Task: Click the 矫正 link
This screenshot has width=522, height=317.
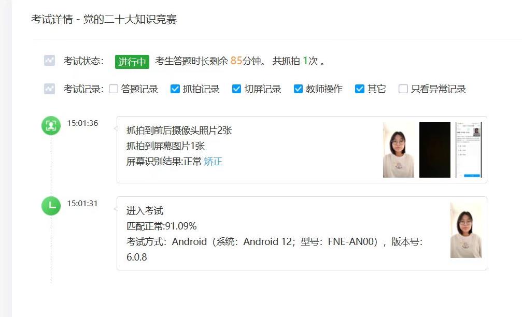Action: point(213,162)
